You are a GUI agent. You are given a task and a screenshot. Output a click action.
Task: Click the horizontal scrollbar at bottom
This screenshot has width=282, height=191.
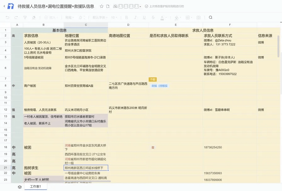point(67,181)
